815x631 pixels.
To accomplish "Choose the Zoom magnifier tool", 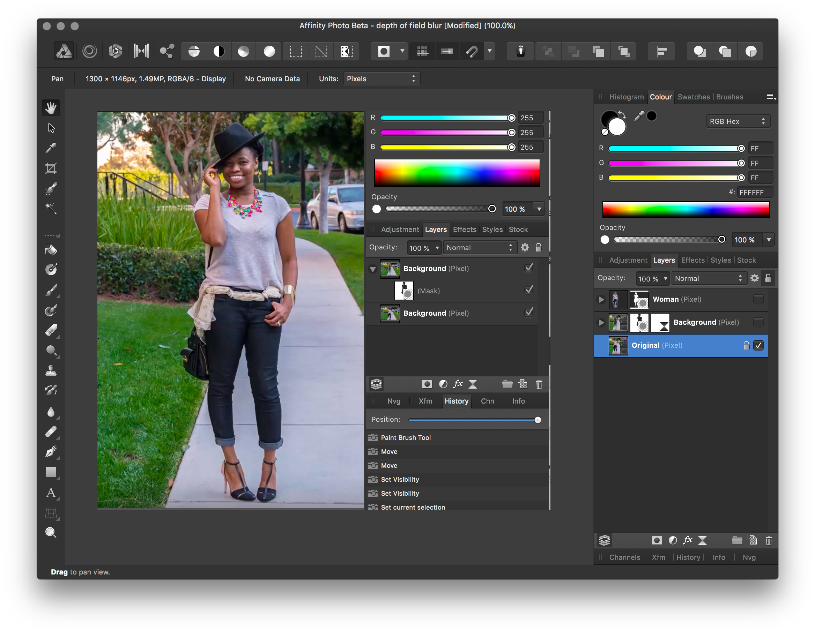I will (51, 533).
